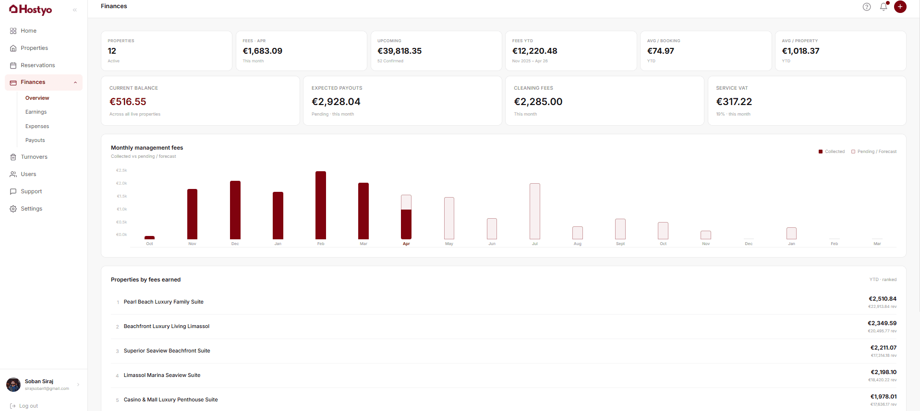
Task: Click the Turnovers trash icon
Action: [x=13, y=157]
